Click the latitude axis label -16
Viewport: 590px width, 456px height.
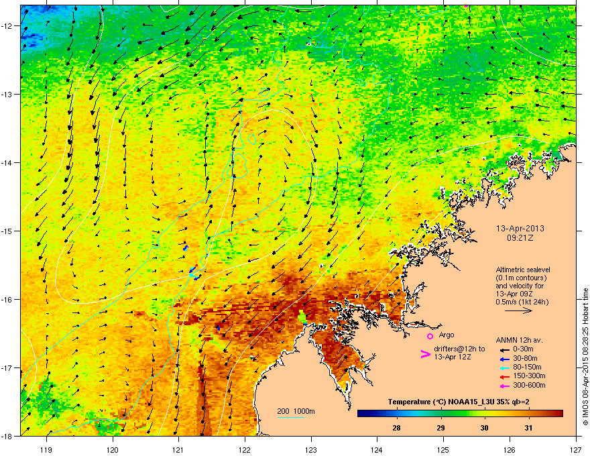[7, 299]
